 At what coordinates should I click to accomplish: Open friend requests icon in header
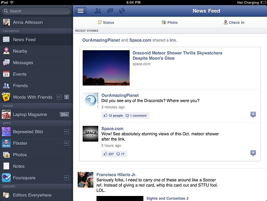[98, 11]
